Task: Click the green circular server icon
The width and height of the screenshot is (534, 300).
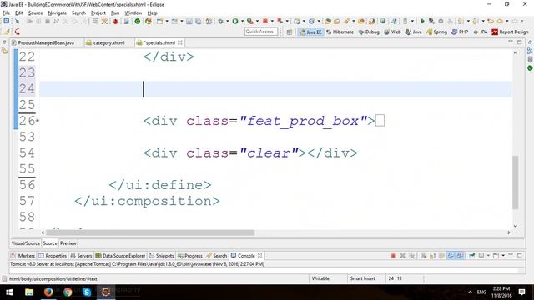Action: pyautogui.click(x=137, y=21)
